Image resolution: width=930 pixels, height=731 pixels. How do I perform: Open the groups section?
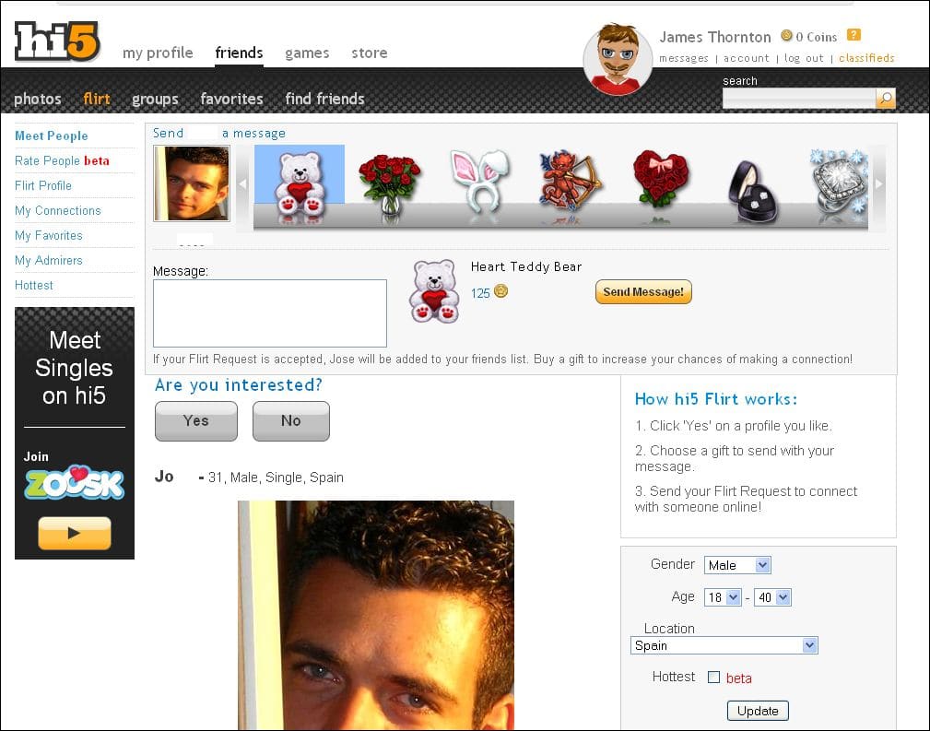point(155,99)
